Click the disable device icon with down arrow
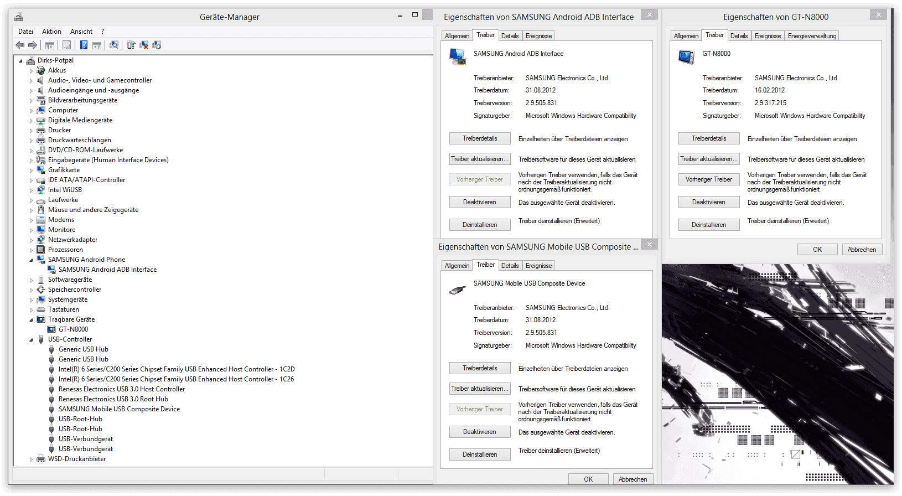 [157, 45]
